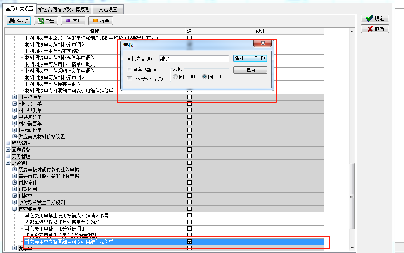Select the 向下 direction radio button

click(x=205, y=77)
